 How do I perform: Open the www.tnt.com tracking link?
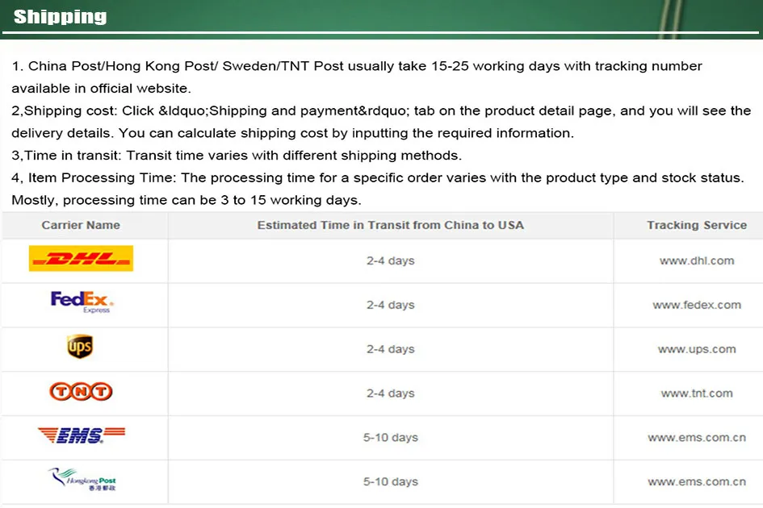click(697, 393)
